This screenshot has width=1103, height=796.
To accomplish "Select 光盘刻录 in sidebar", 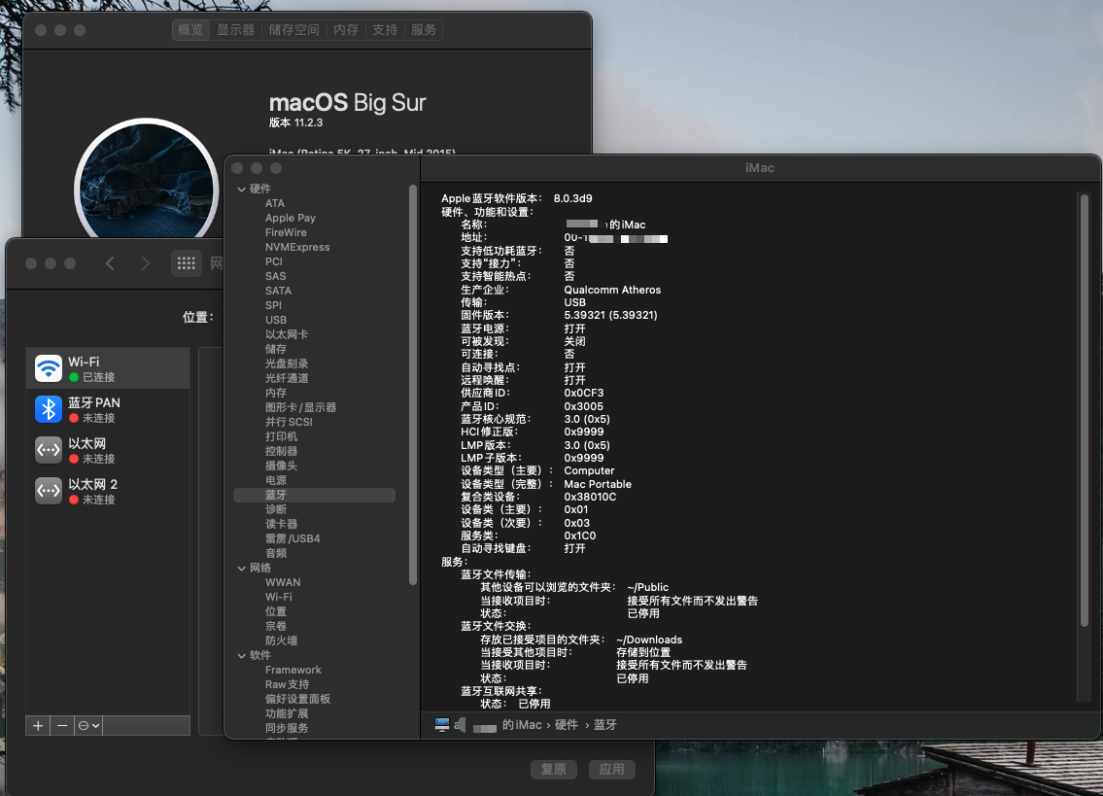I will (287, 363).
